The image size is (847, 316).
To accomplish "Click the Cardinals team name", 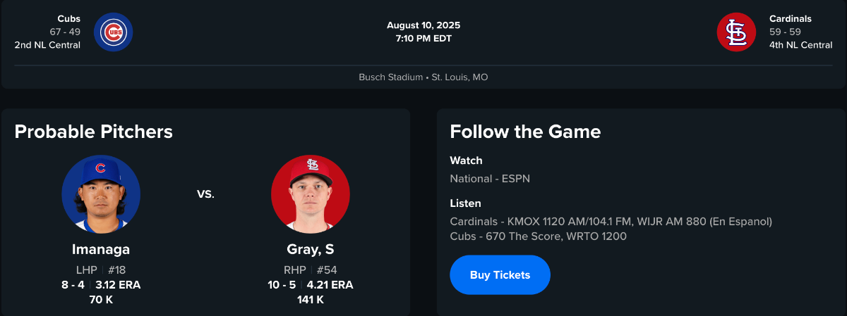I will 791,19.
